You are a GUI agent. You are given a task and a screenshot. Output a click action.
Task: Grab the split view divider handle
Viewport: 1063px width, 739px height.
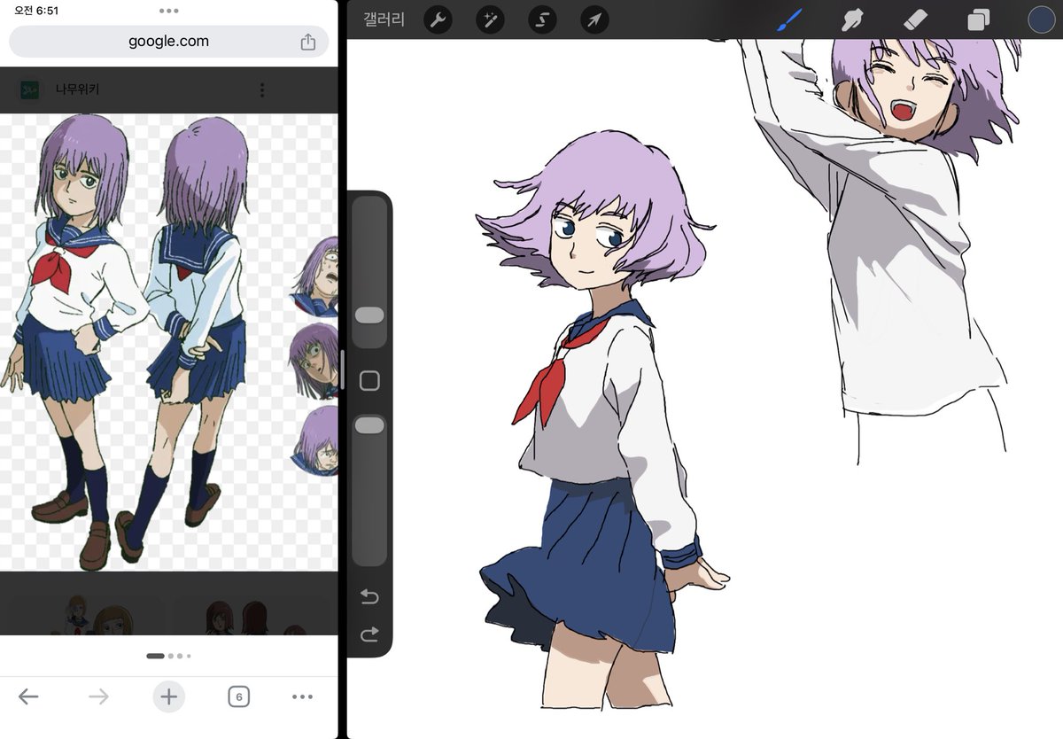tap(342, 369)
